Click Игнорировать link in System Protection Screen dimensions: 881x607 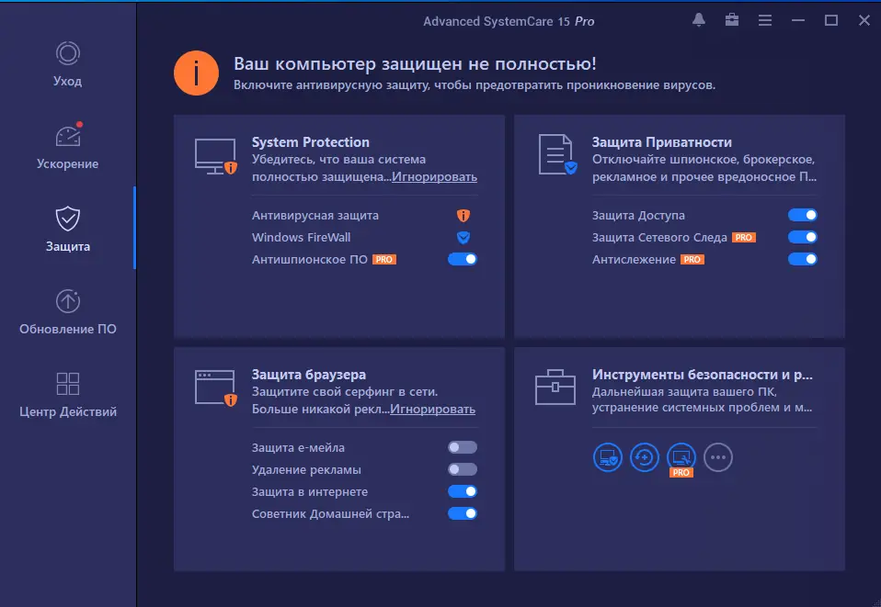(434, 176)
